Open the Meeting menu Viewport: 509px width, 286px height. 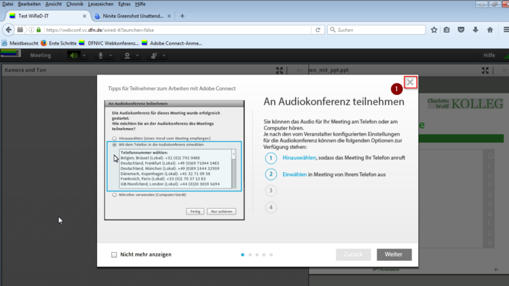41,56
